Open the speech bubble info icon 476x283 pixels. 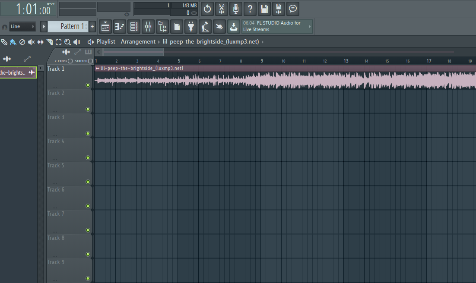point(293,9)
